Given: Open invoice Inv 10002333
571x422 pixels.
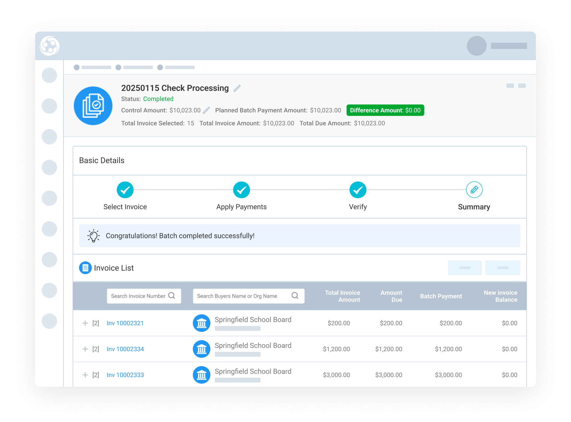Looking at the screenshot, I should point(125,375).
